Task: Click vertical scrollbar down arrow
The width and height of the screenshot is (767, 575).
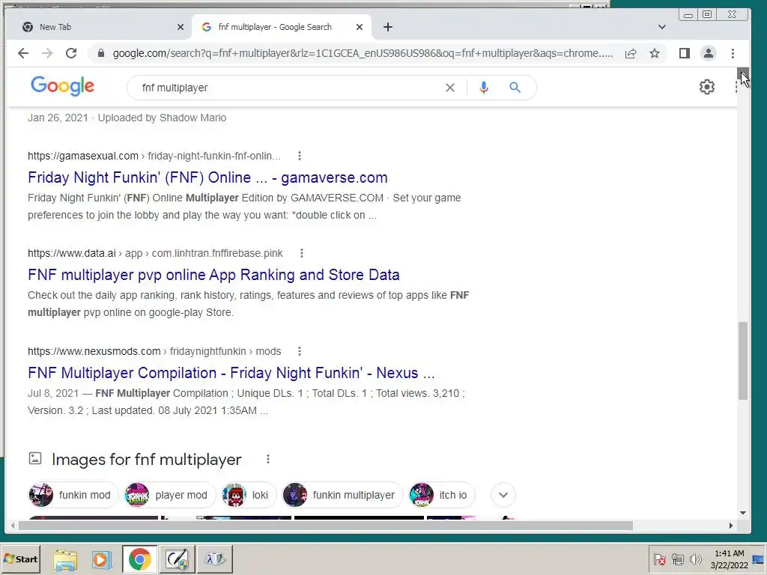Action: click(743, 513)
